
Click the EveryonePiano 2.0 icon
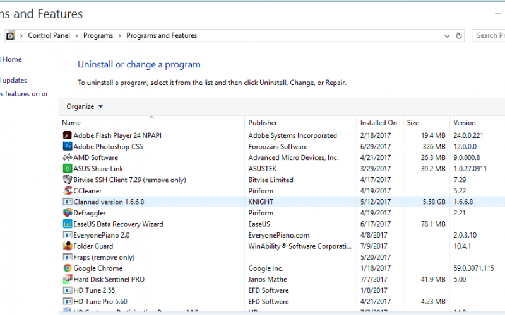[68, 235]
